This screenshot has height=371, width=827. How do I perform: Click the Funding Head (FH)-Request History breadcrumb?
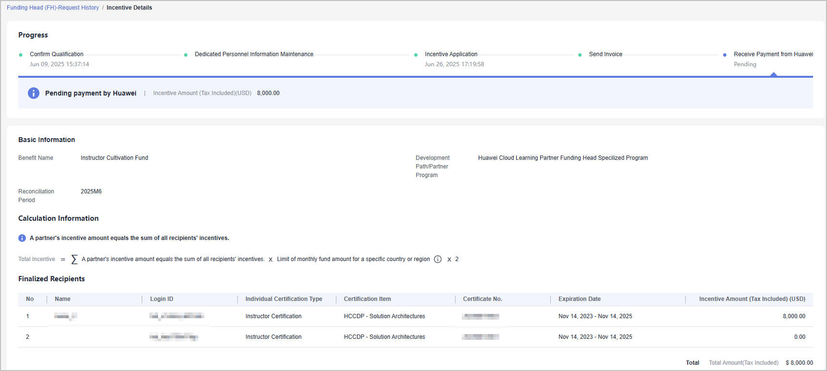[53, 8]
